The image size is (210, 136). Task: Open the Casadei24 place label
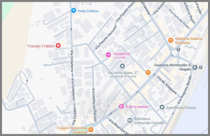[121, 54]
